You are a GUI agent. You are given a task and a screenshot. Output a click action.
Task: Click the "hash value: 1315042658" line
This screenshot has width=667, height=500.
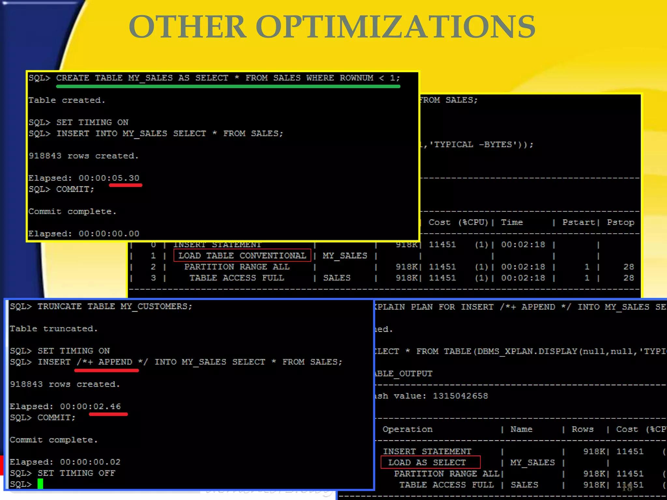(431, 396)
